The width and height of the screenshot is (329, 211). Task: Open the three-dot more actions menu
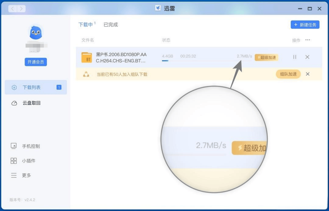point(308,40)
